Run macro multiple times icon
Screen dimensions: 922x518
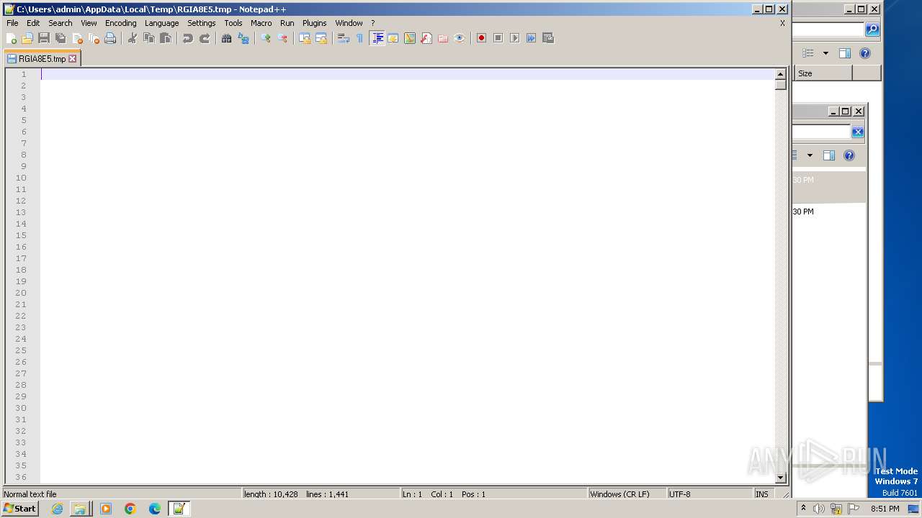[x=532, y=38]
